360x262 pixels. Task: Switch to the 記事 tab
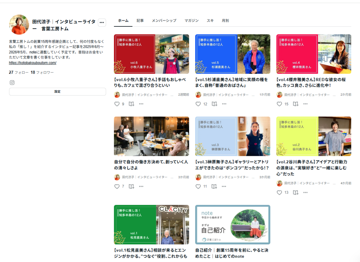point(140,20)
